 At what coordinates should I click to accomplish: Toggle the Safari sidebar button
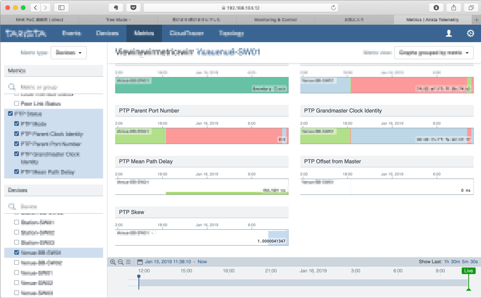(x=61, y=7)
